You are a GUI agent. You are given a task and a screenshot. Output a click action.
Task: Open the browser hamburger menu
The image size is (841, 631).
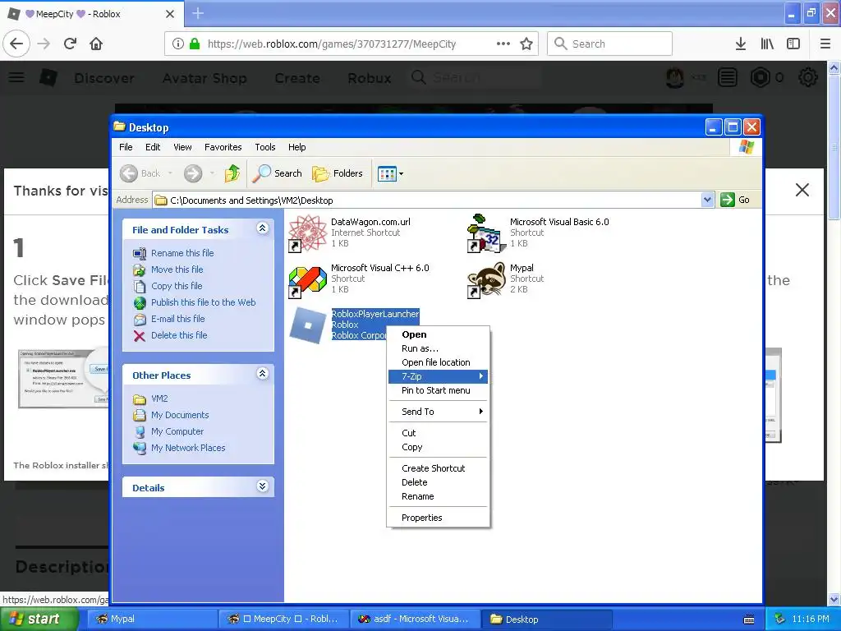(x=825, y=44)
